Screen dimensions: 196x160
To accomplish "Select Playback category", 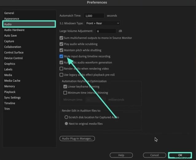I will tap(10, 92).
